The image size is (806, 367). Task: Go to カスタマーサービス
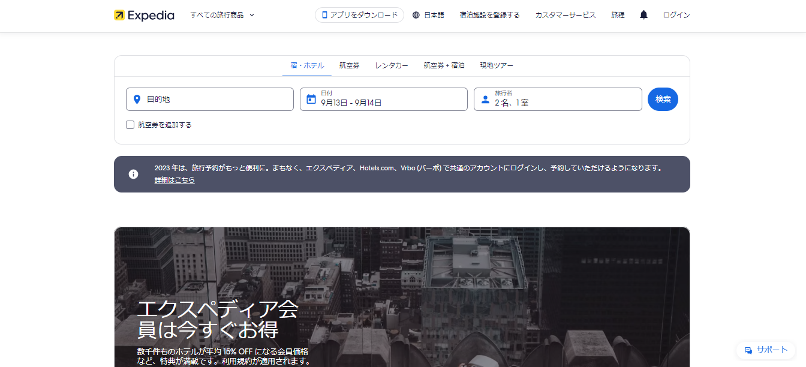click(565, 14)
